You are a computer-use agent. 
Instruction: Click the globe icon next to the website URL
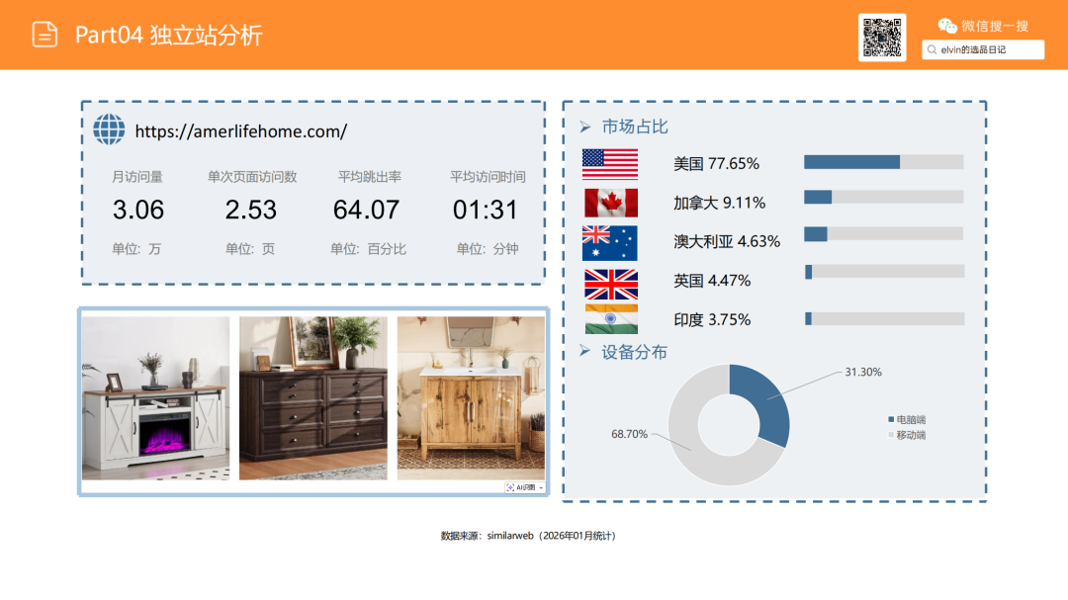109,129
